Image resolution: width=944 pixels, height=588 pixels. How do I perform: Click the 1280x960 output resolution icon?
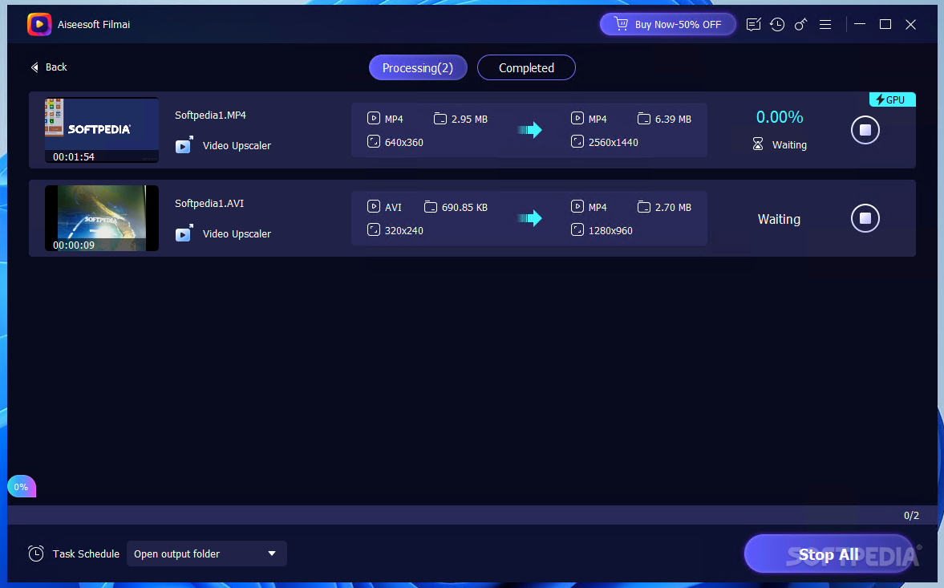point(577,229)
